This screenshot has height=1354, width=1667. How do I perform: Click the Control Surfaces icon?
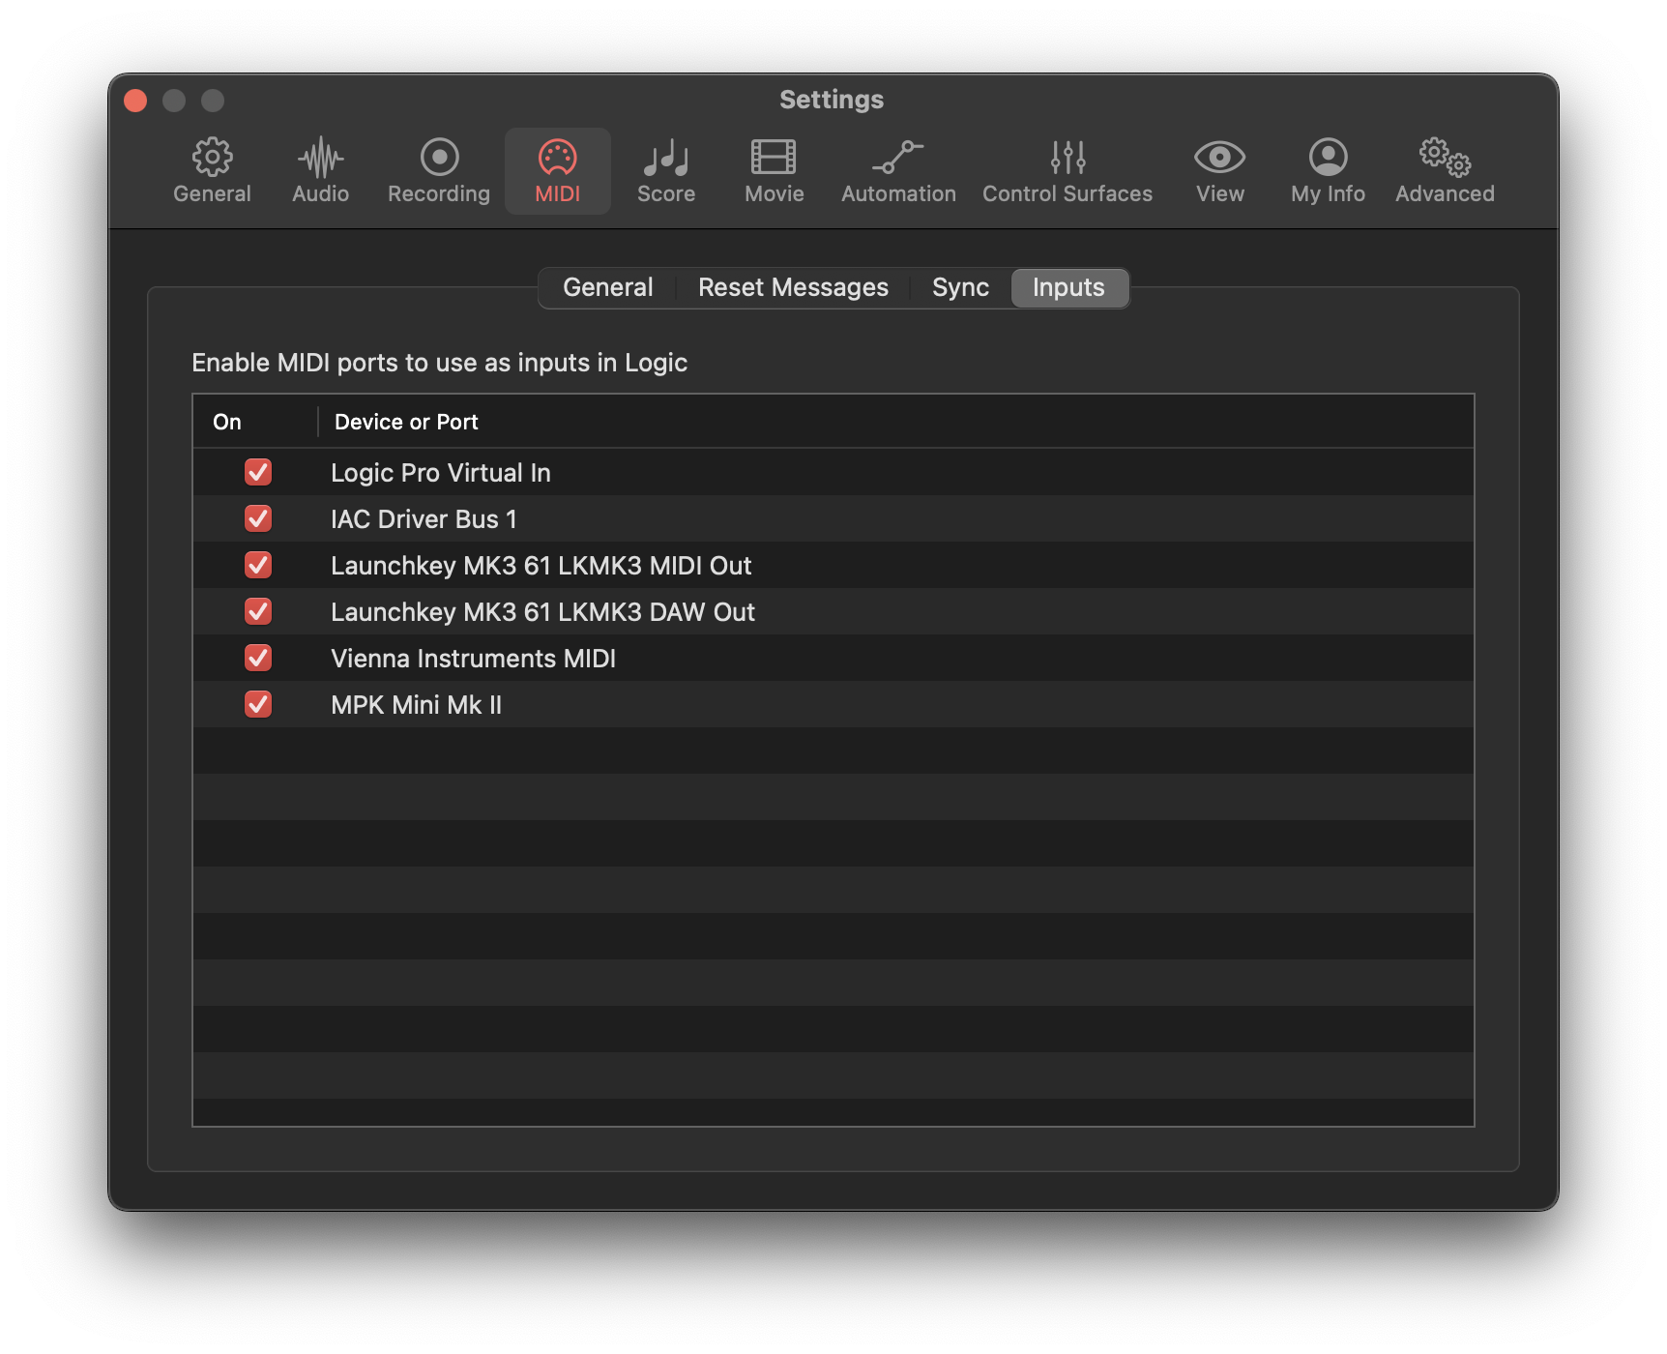(1067, 170)
